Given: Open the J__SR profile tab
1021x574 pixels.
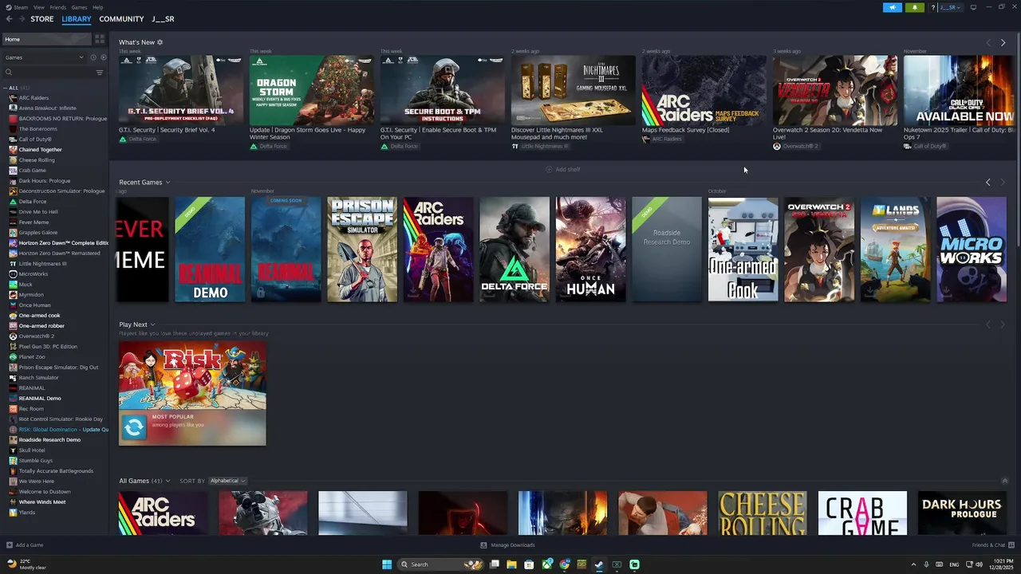Looking at the screenshot, I should pyautogui.click(x=163, y=19).
